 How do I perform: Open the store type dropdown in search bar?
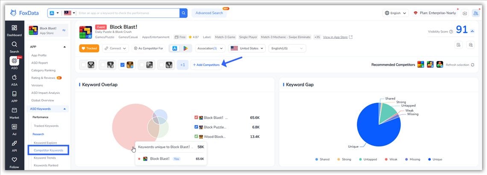(54, 13)
